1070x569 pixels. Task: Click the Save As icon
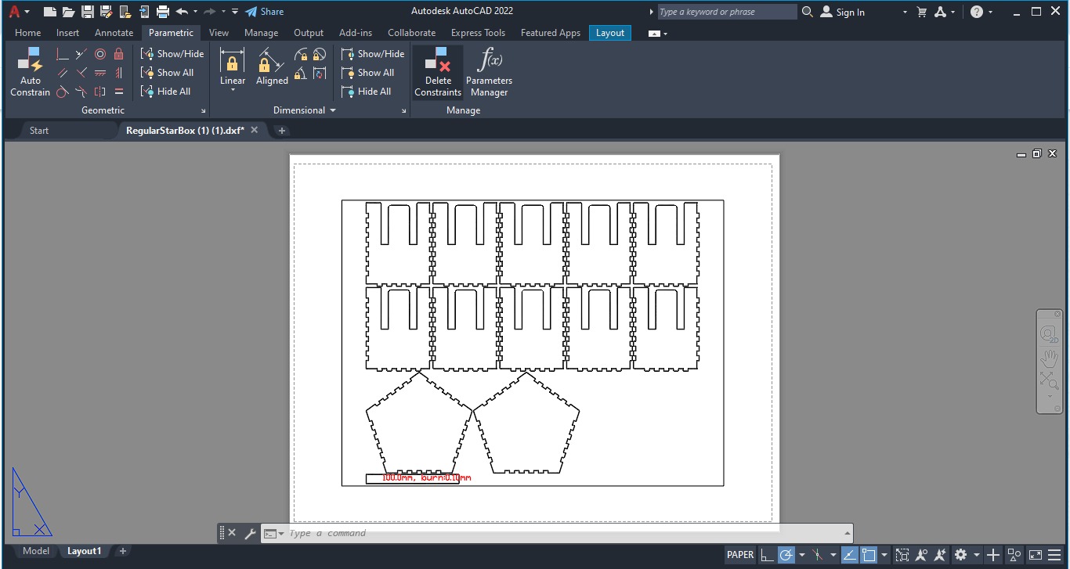[106, 12]
